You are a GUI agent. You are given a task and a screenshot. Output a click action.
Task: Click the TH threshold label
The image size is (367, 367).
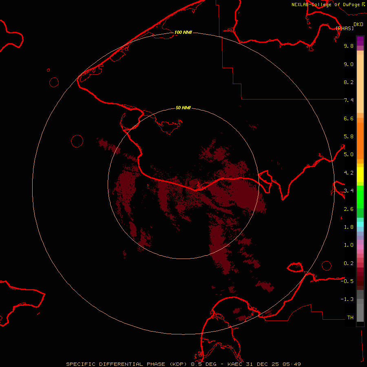pos(350,317)
